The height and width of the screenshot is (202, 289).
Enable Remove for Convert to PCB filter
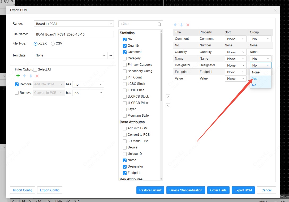17,93
